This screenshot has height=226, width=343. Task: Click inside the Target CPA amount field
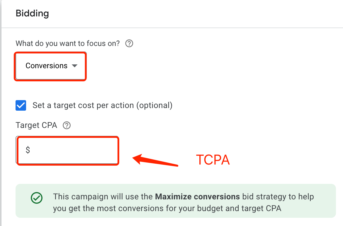67,150
